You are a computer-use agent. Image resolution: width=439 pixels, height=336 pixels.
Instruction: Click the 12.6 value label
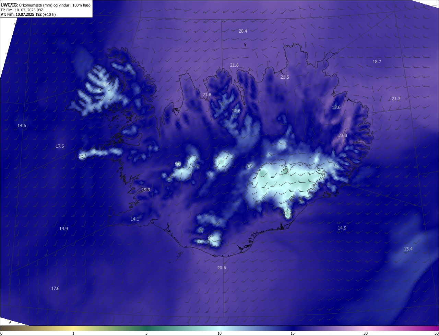point(236,111)
